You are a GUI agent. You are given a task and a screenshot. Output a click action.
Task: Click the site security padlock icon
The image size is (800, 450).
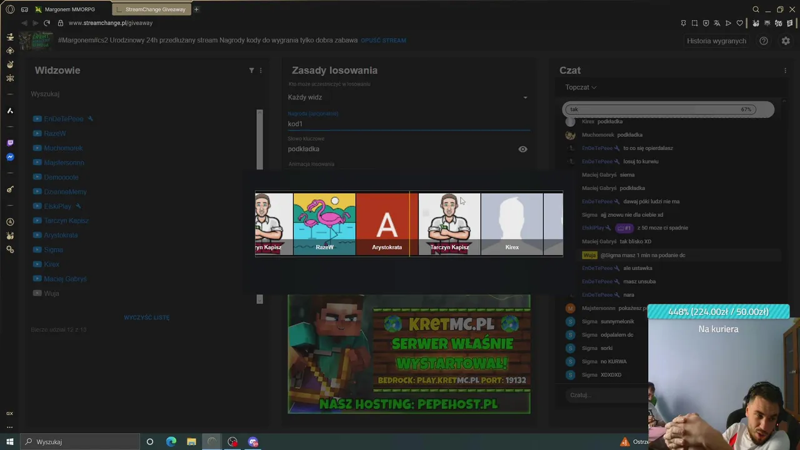point(61,23)
